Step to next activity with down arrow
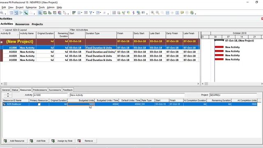This screenshot has width=263, height=148. click(8, 96)
